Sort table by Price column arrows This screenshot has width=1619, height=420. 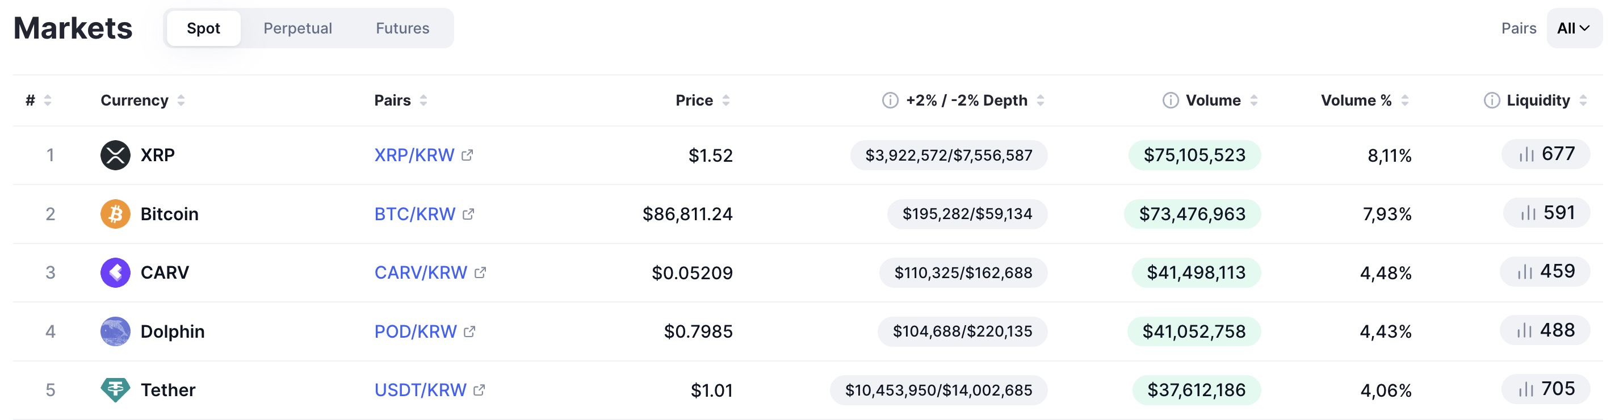point(726,100)
